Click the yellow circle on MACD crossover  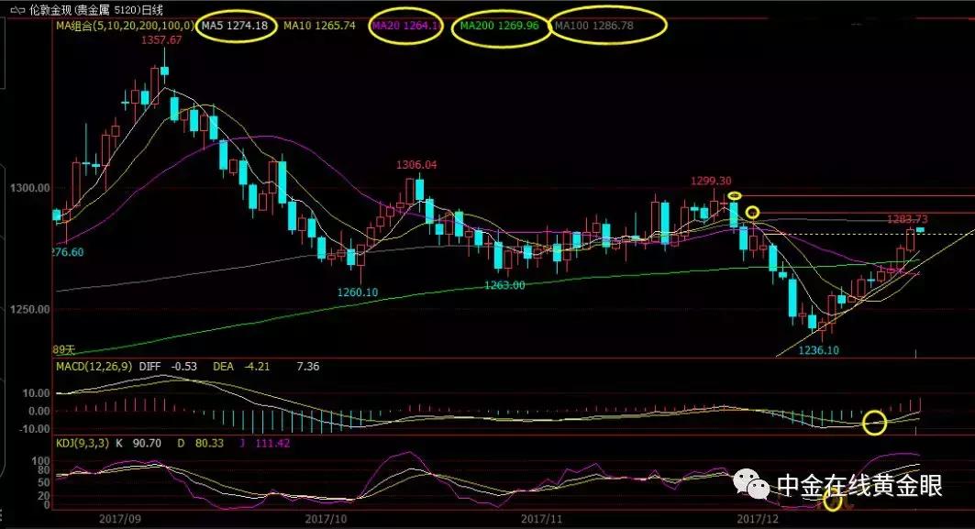[874, 423]
